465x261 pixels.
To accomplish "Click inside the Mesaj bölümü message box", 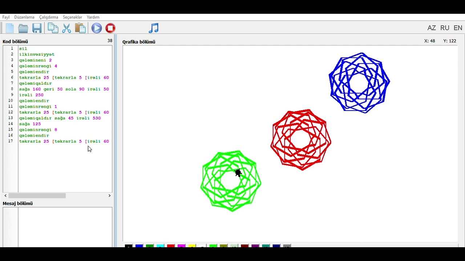I will pos(65,227).
